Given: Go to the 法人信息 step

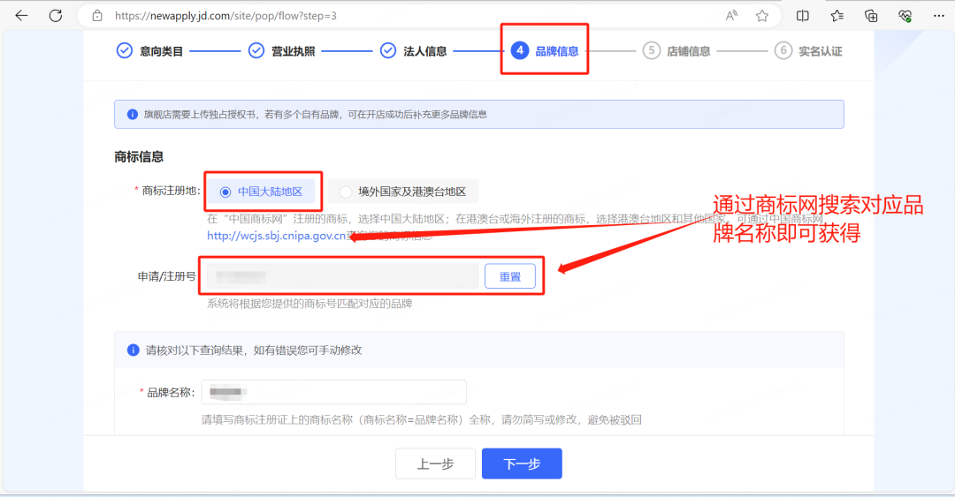Looking at the screenshot, I should tap(414, 51).
